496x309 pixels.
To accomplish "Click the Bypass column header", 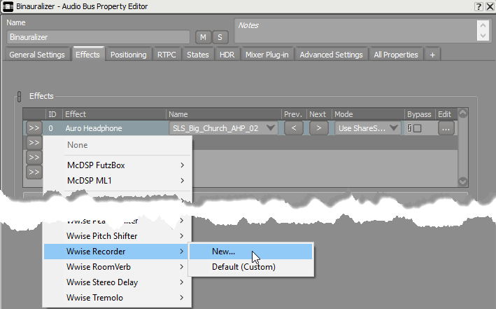I will tap(419, 114).
